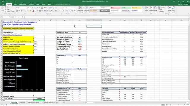Activate the Format Painter
This screenshot has height=106, width=190.
(x=10, y=11)
